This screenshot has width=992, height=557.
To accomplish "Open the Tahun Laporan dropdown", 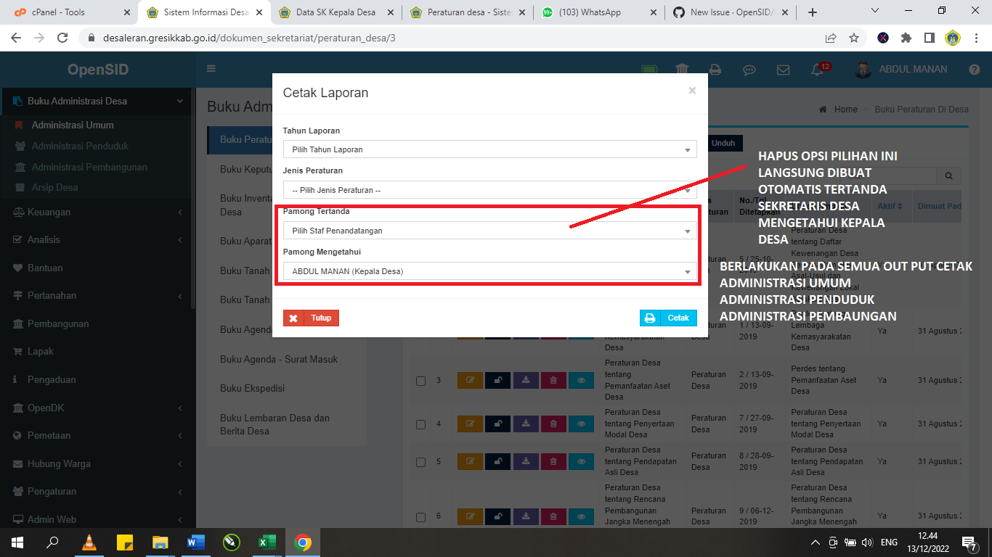I will (488, 149).
